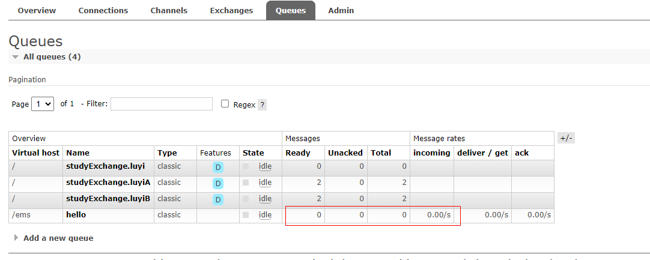The width and height of the screenshot is (650, 260).
Task: Click state indicator square for studyExchange.luyiA
Action: [x=246, y=183]
